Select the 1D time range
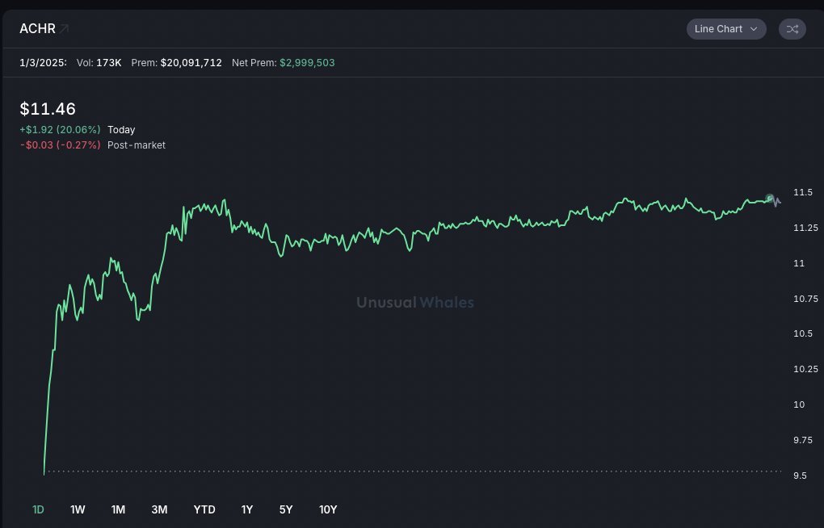This screenshot has width=824, height=528. pos(38,509)
